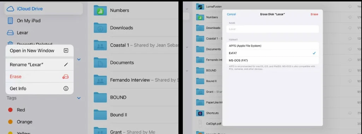
Task: Open the On My iPad tablet icon
Action: pyautogui.click(x=10, y=21)
